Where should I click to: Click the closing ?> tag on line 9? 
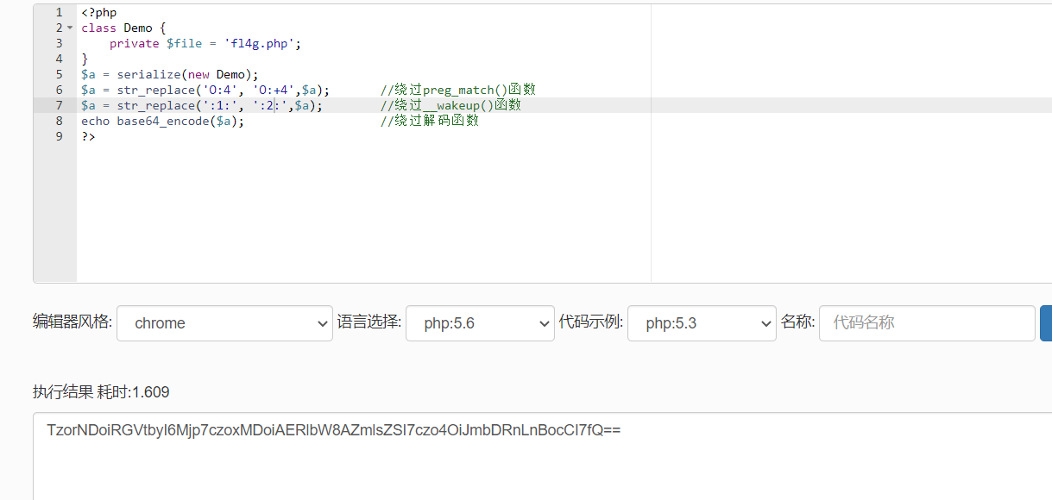87,135
